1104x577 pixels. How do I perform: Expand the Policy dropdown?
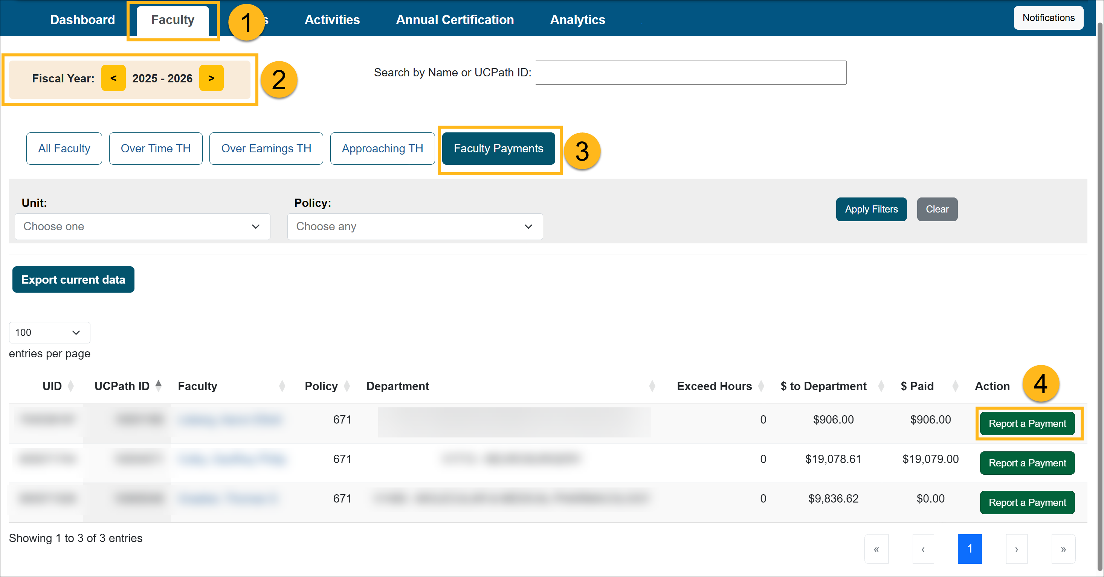tap(414, 226)
